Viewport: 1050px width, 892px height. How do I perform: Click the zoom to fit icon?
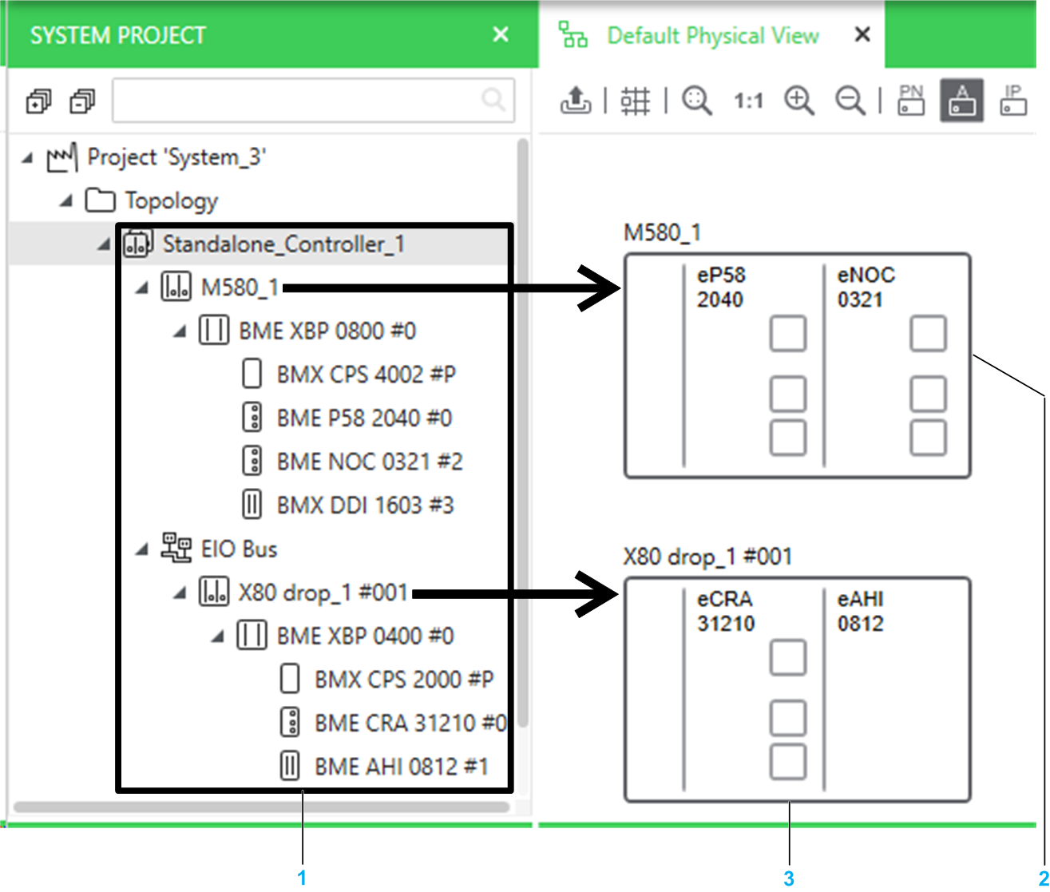697,101
